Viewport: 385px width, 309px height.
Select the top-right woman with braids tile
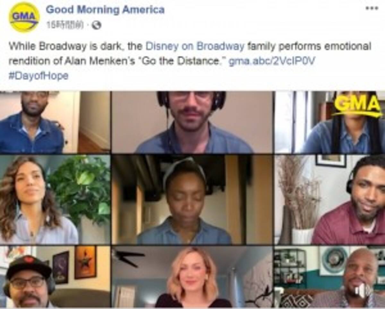(x=330, y=122)
